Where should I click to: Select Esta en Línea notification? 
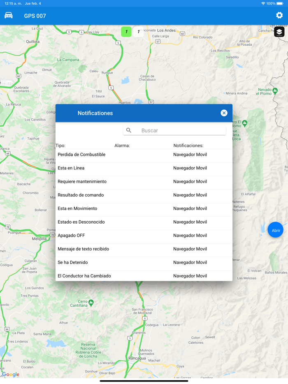pos(144,168)
